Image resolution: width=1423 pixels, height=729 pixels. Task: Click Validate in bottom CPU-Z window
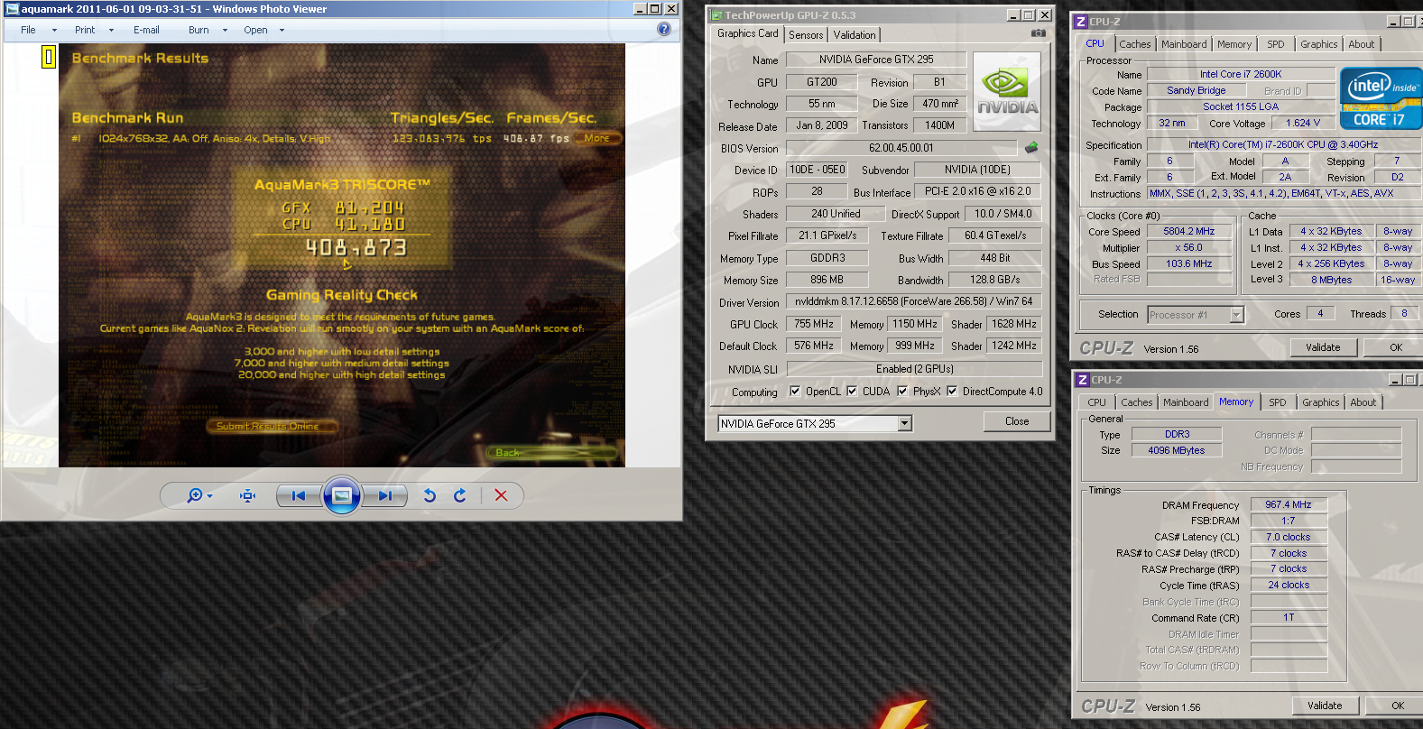point(1325,706)
